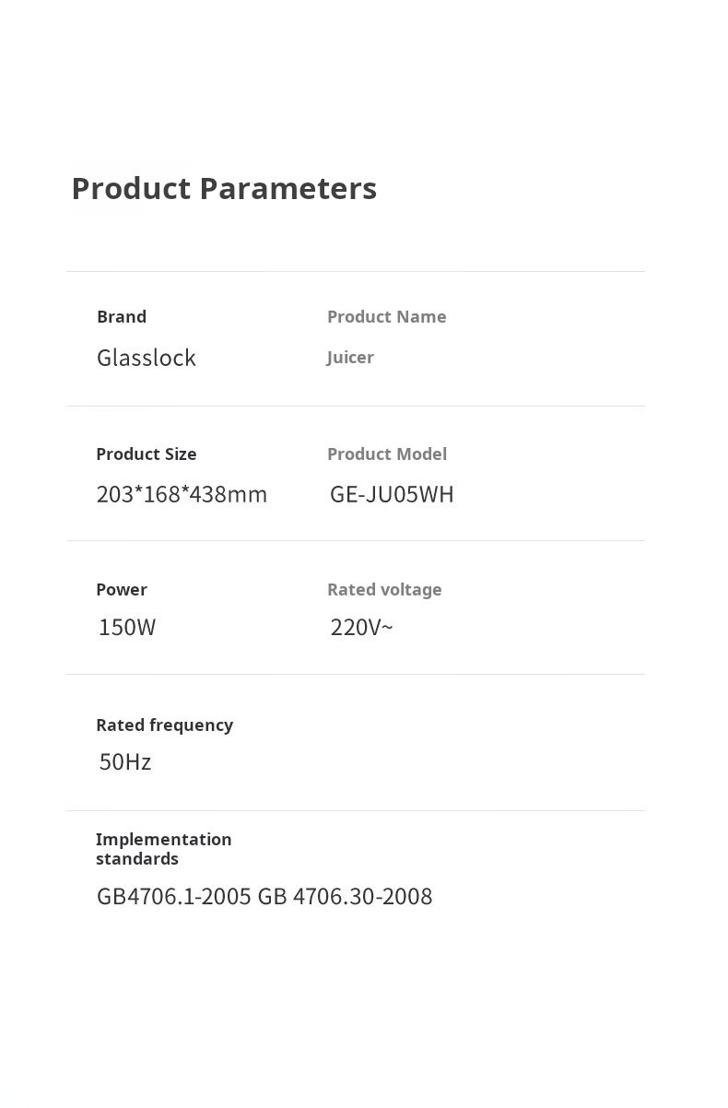Click the GB4706.1-2005 standard text

[173, 897]
